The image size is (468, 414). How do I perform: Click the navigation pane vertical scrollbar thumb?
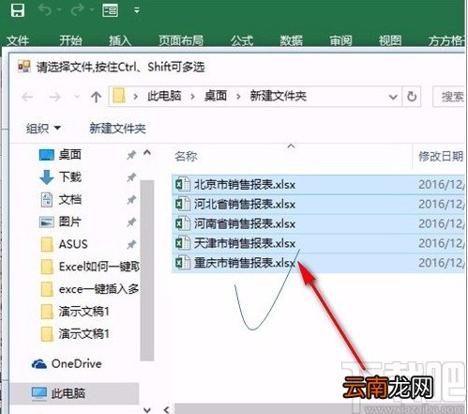coord(147,270)
